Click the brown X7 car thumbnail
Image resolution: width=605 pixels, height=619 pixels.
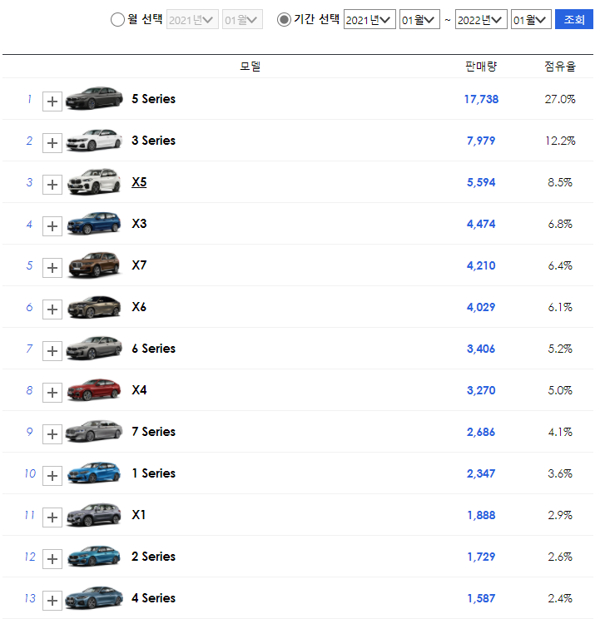(x=94, y=265)
